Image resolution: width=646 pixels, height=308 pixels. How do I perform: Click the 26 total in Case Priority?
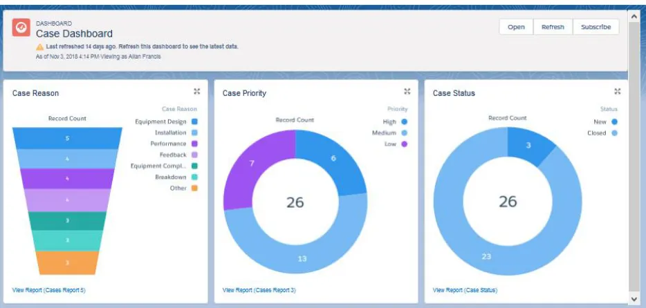295,202
